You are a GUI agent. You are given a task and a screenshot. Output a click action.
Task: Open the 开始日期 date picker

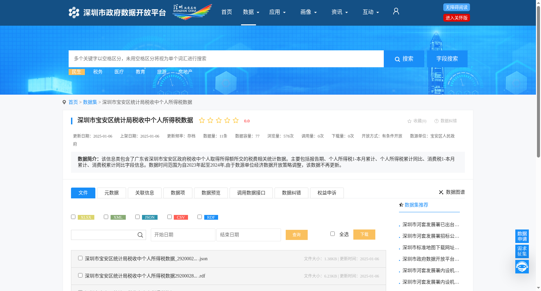coord(183,235)
